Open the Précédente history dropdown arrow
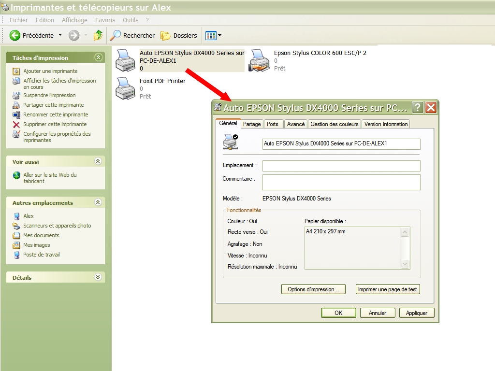 [60, 35]
